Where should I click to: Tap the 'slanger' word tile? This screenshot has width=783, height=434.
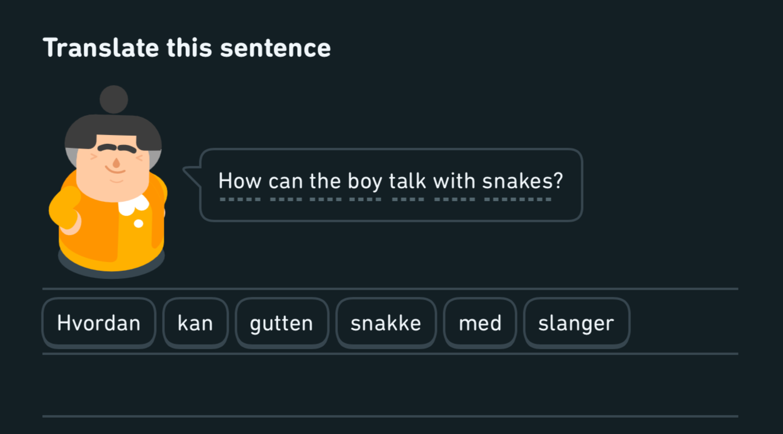tap(577, 323)
